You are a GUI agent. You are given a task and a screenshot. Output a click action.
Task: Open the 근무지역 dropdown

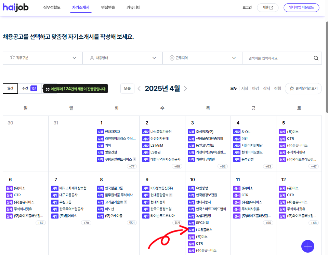pos(202,58)
